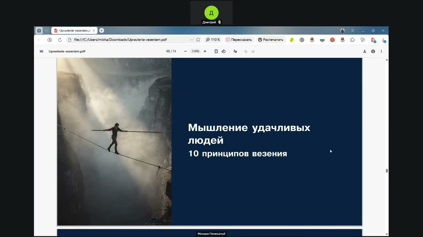
Task: Click the Upravlenie-vezeniem.pdf document title
Action: point(67,51)
